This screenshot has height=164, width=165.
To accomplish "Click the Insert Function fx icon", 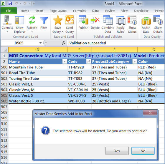I will (x=64, y=43).
